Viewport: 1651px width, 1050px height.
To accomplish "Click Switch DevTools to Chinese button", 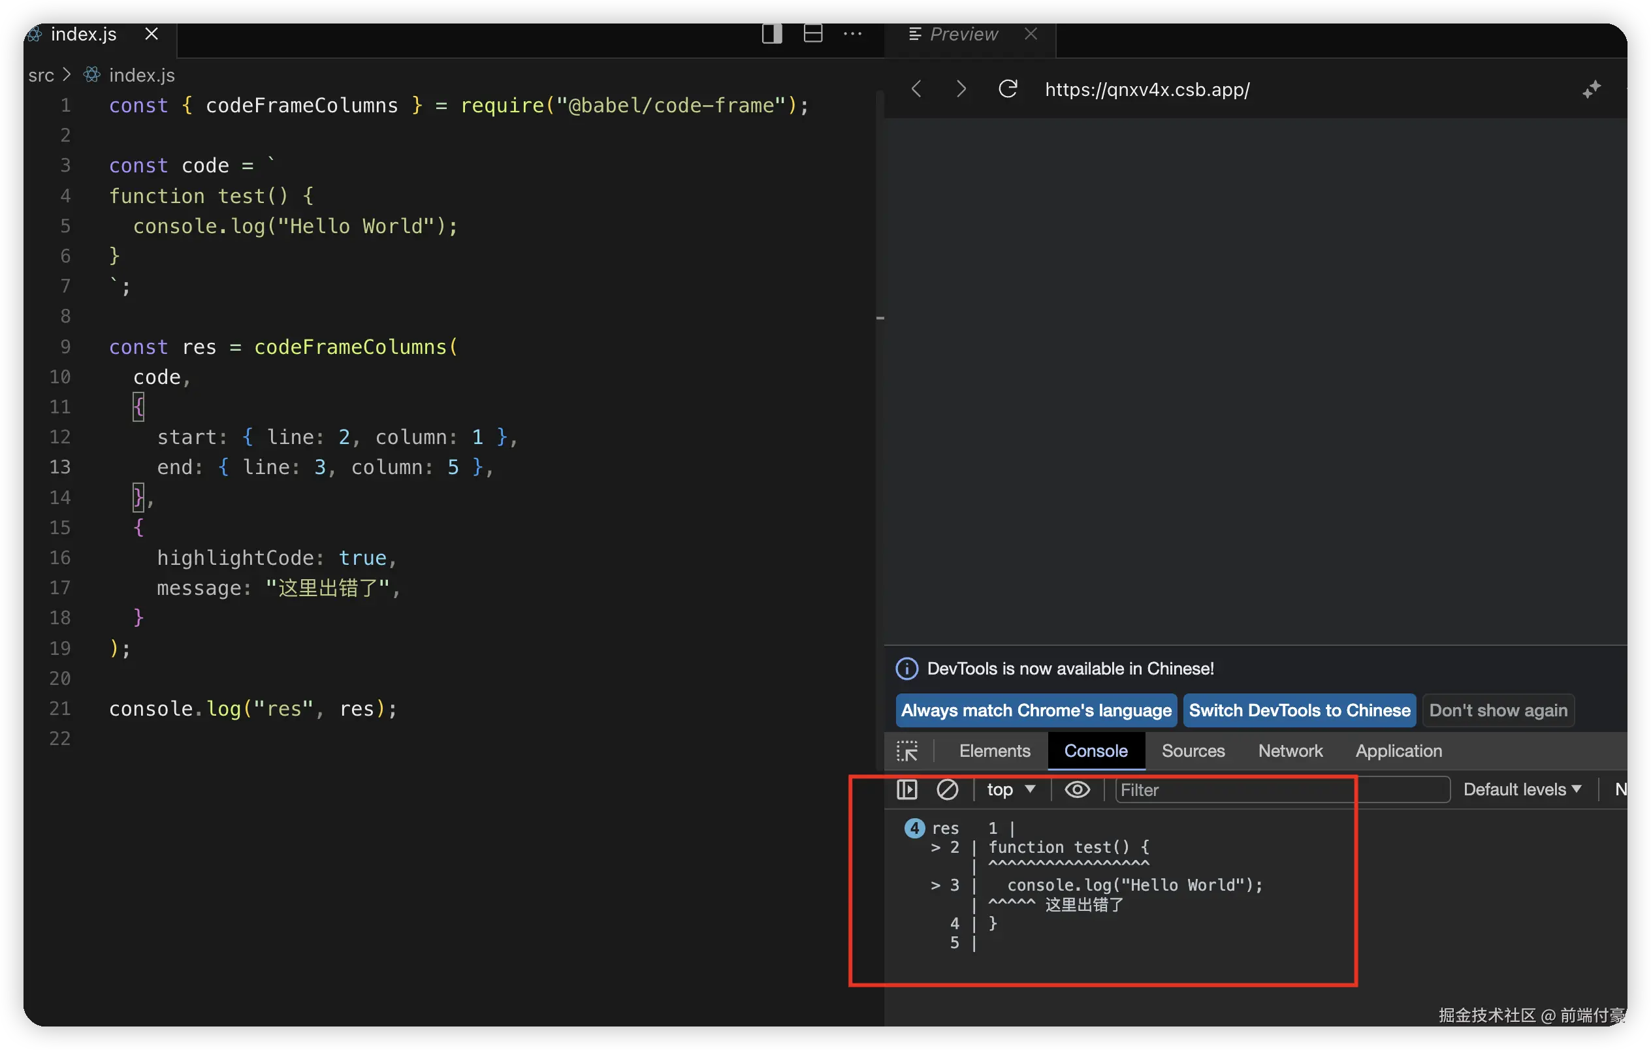I will coord(1298,710).
